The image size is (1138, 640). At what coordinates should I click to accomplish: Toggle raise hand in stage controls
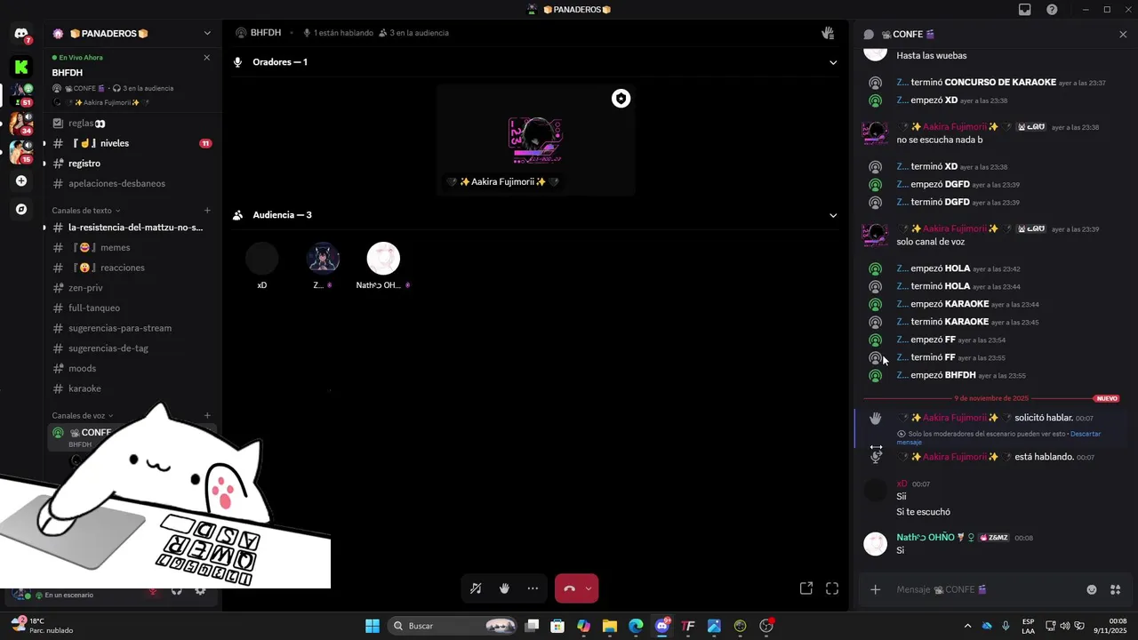point(504,588)
